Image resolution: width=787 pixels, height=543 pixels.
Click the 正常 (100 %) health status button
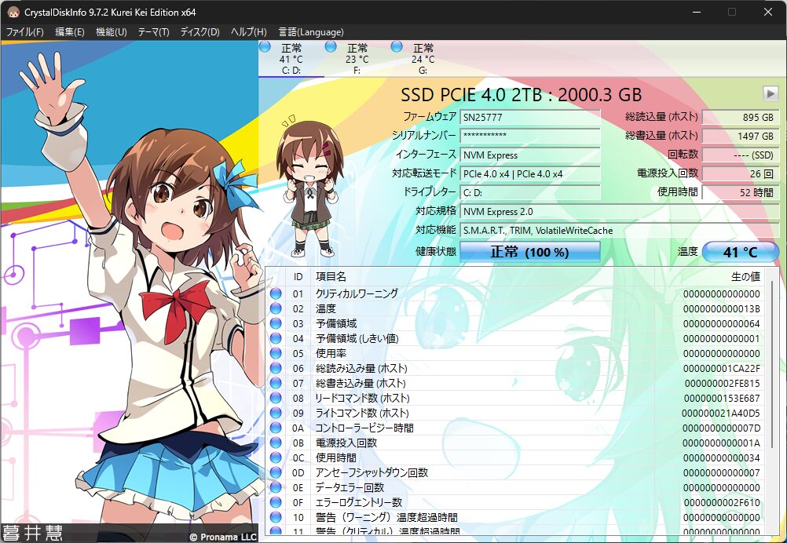529,252
